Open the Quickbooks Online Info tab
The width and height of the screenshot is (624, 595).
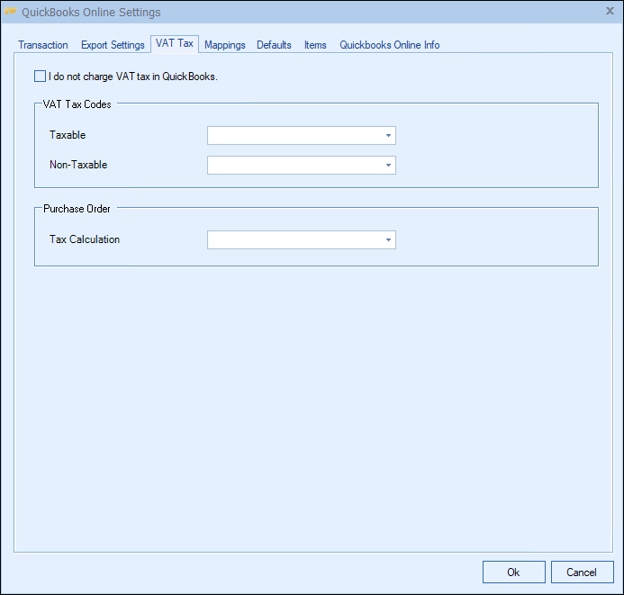[389, 45]
